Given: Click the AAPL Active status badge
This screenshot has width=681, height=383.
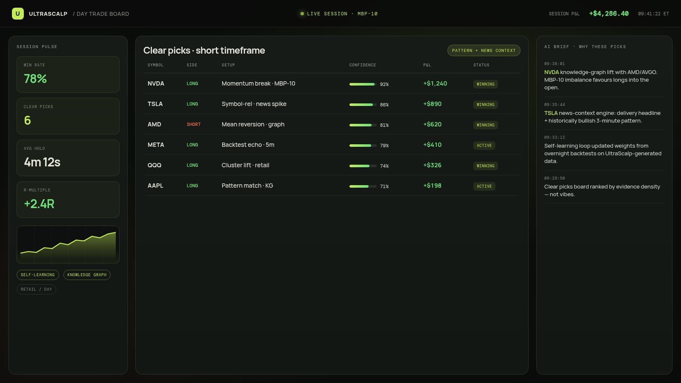Looking at the screenshot, I should tap(484, 186).
